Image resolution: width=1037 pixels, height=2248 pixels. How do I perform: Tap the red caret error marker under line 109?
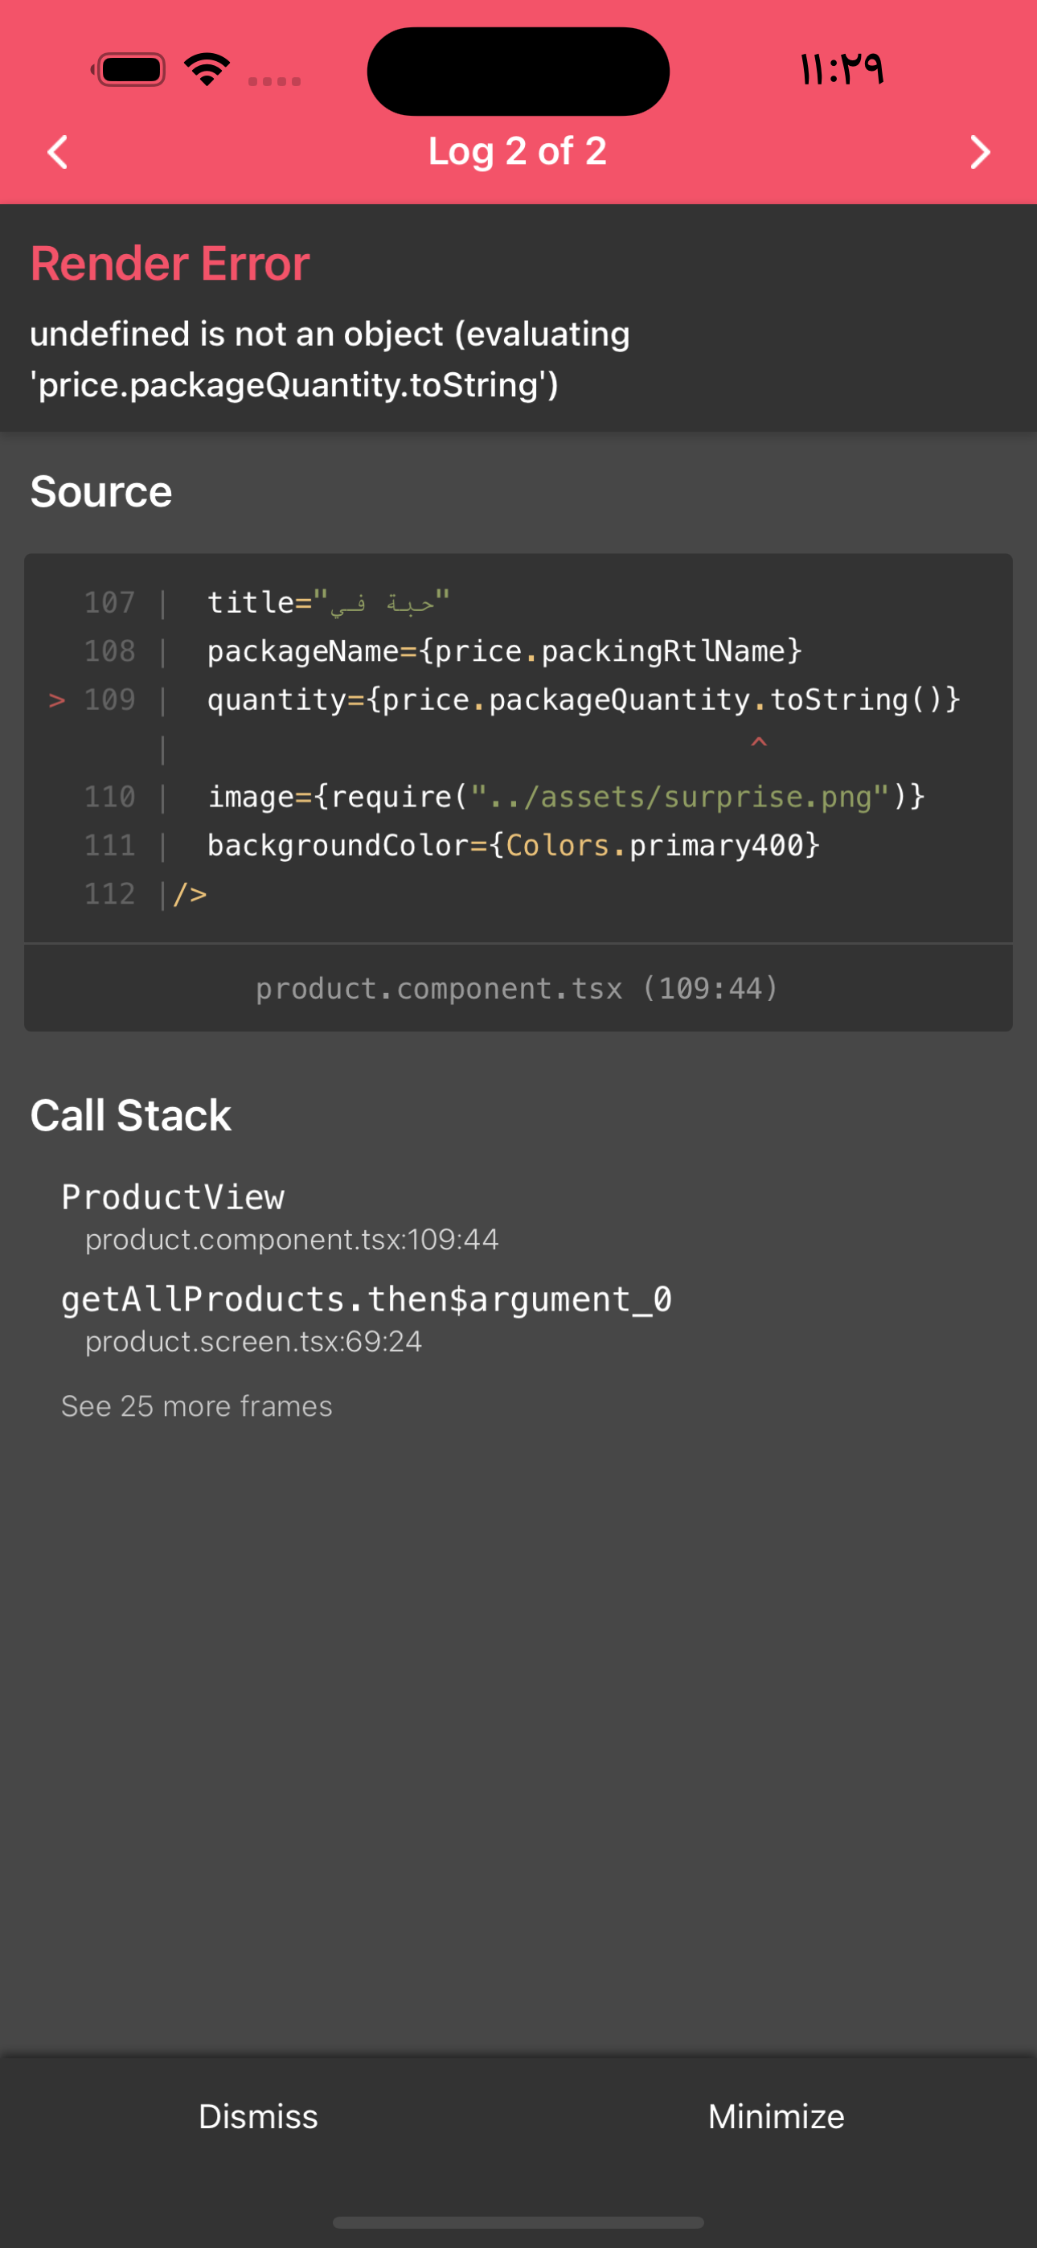[x=759, y=743]
